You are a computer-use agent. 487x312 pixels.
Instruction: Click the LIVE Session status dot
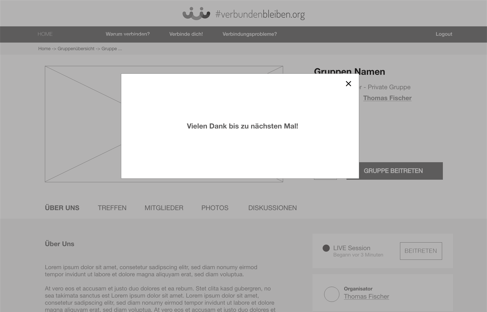tap(326, 248)
